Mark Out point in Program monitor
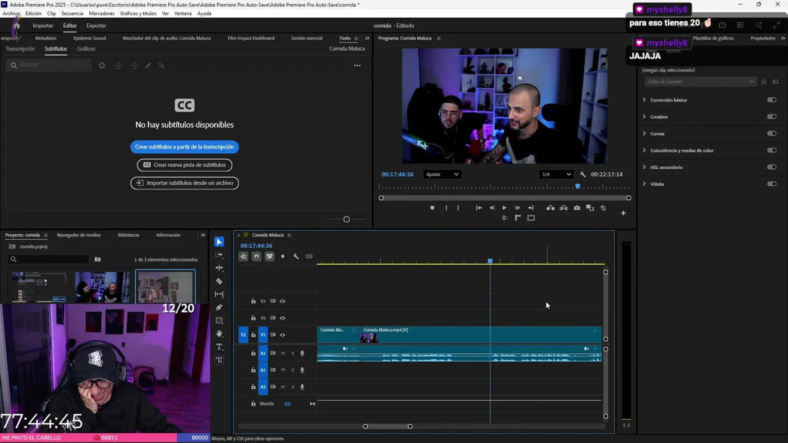The height and width of the screenshot is (443, 788). 458,208
